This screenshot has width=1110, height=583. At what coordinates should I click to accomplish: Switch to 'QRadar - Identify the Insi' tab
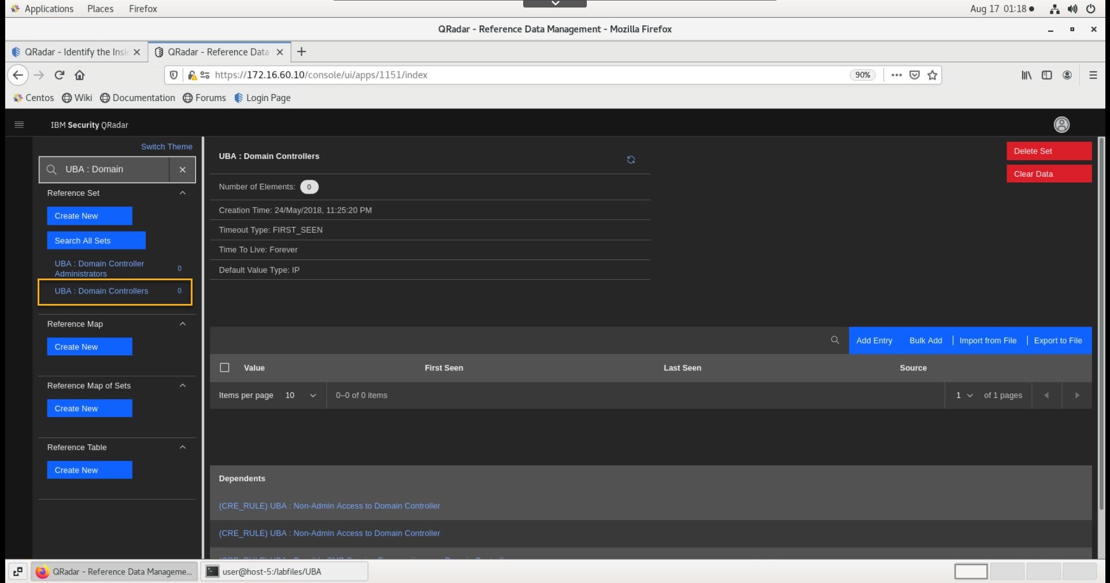tap(76, 52)
